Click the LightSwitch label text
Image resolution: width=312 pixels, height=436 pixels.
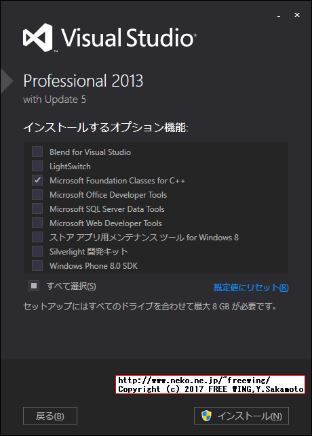click(70, 167)
